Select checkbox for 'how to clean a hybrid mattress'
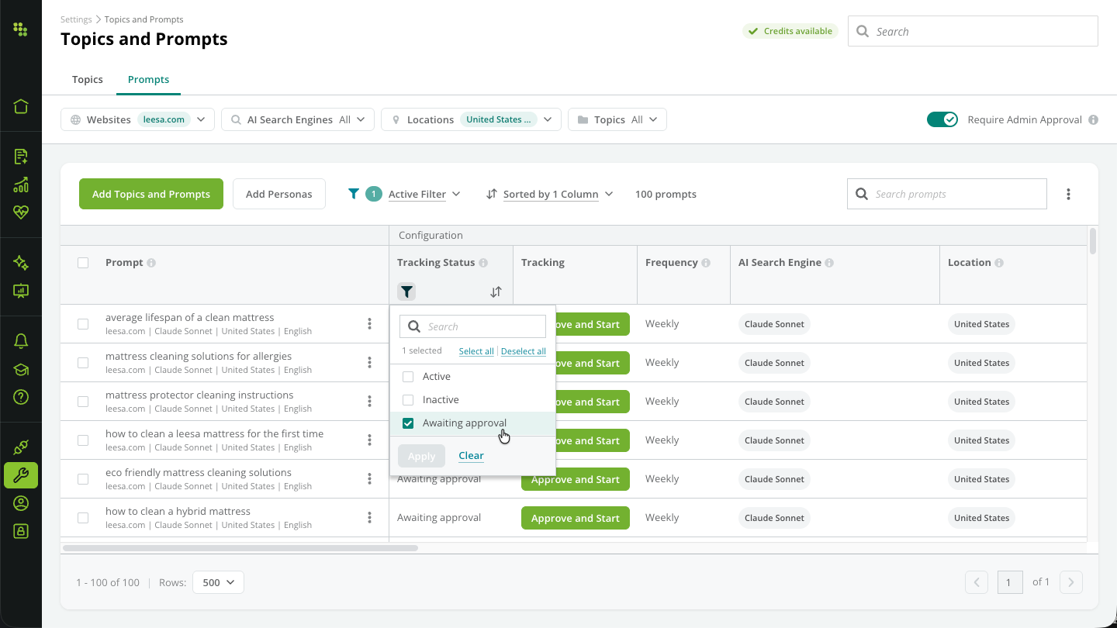1117x628 pixels. (x=83, y=518)
